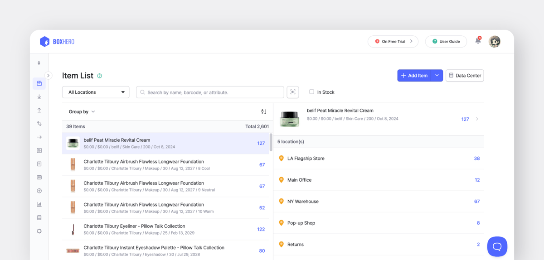Click the Stock Out upload-arrow sidebar icon
Image resolution: width=544 pixels, height=260 pixels.
click(39, 110)
